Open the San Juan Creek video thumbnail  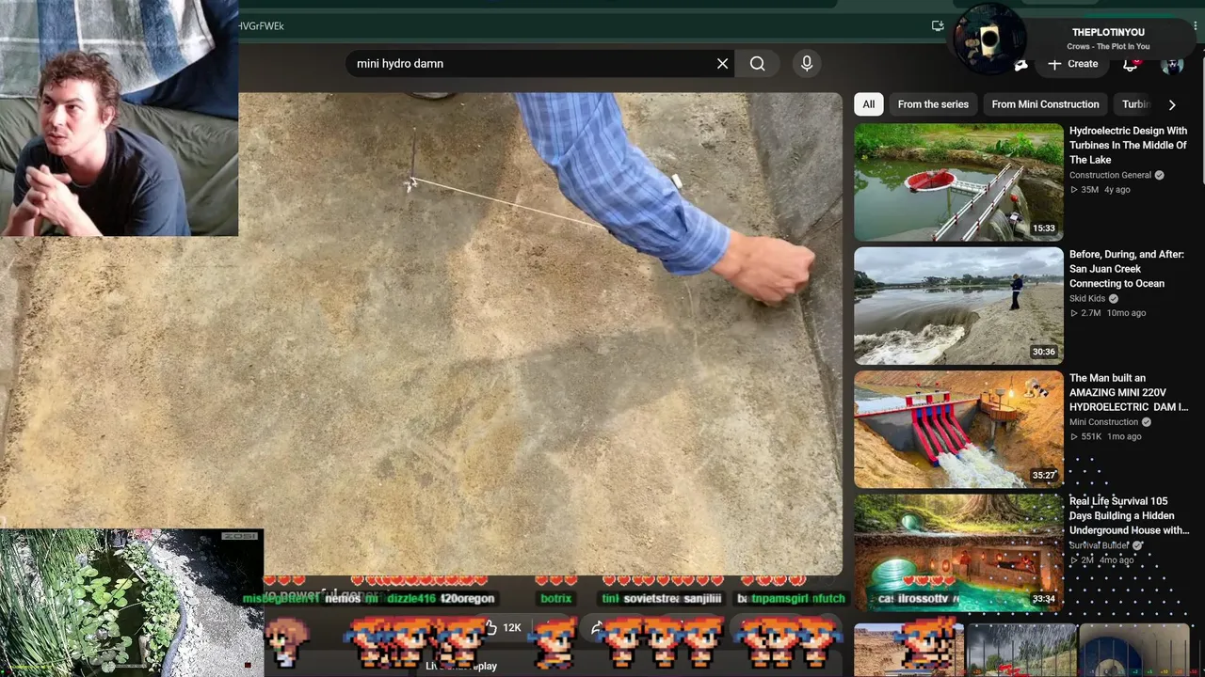958,306
